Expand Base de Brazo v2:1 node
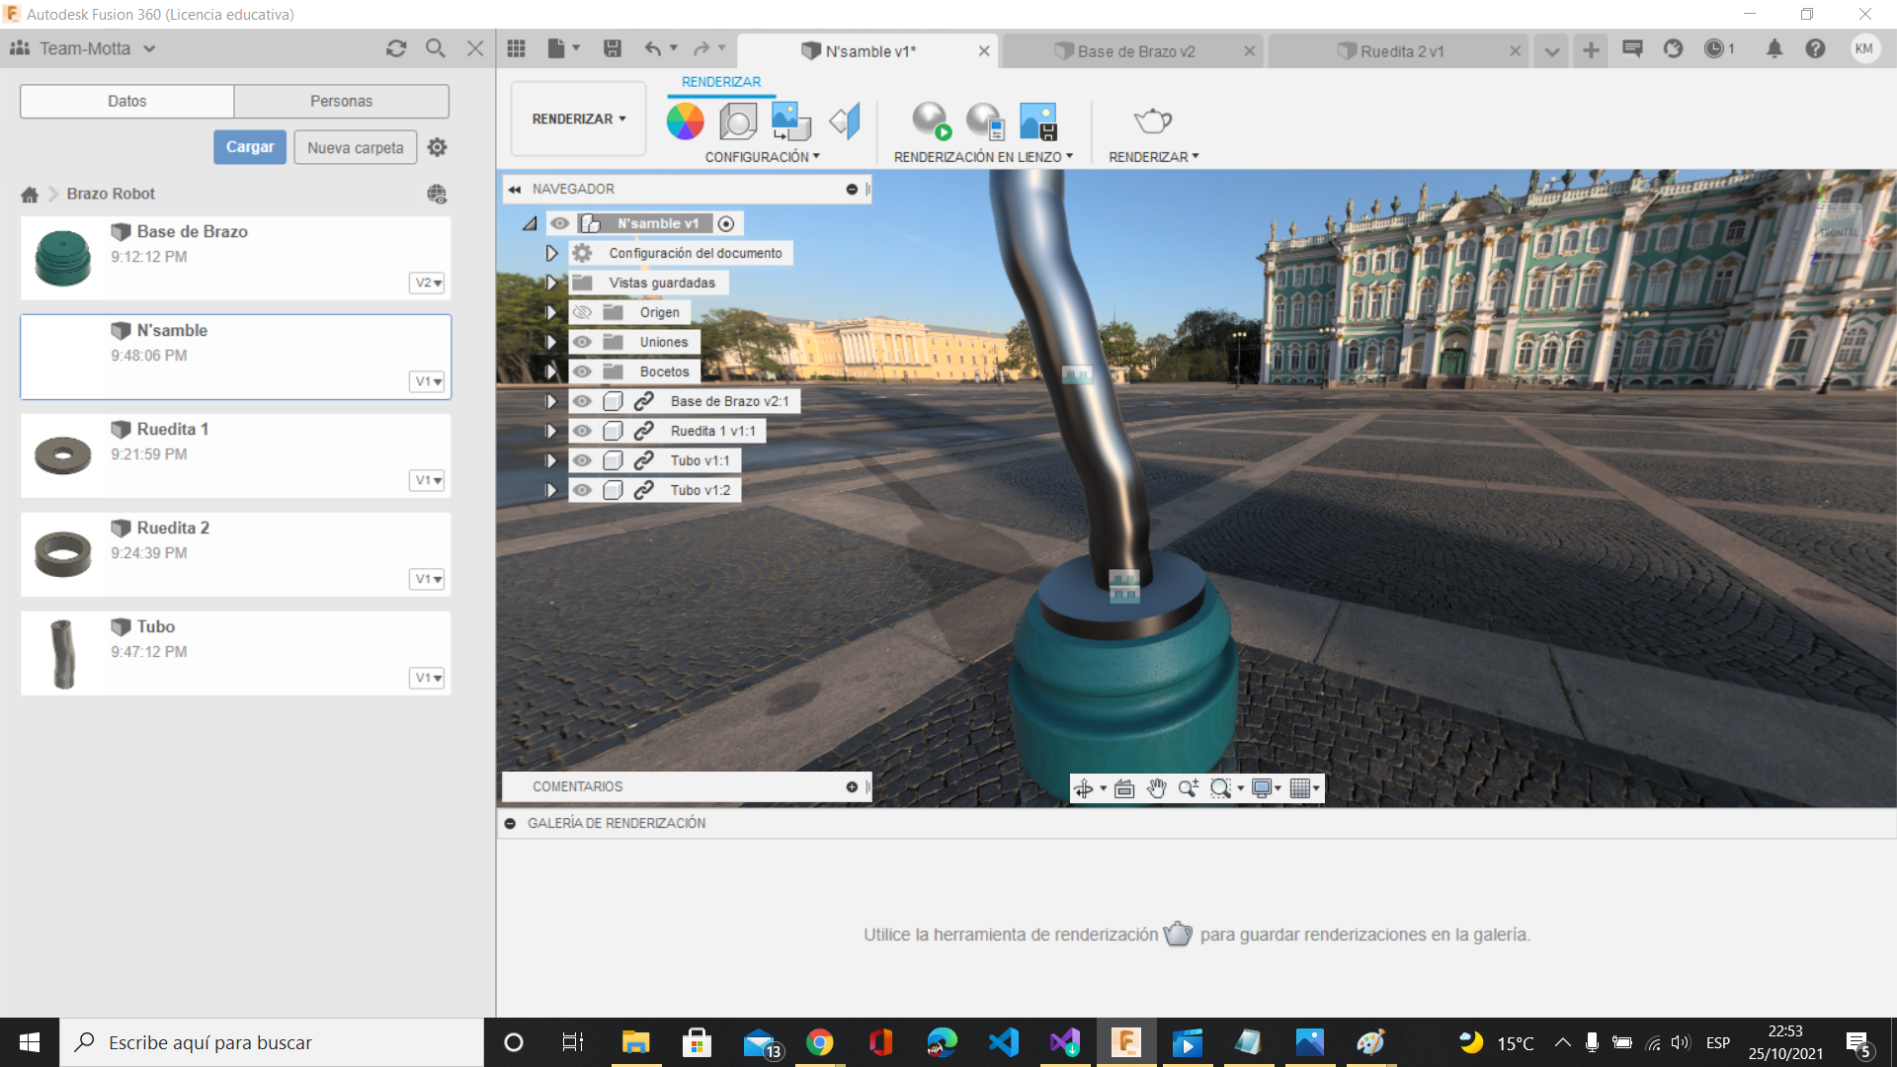 551,401
